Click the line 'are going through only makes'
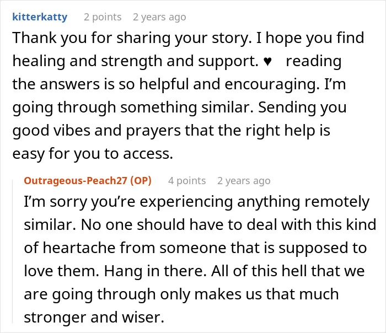Viewport: 386px width, 333px height. tap(181, 294)
